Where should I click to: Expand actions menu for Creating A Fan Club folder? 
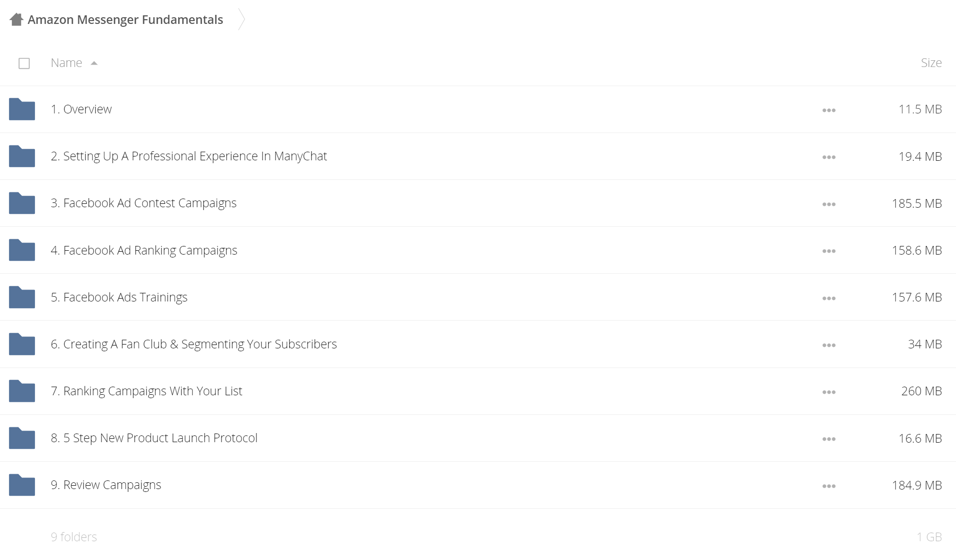[829, 345]
